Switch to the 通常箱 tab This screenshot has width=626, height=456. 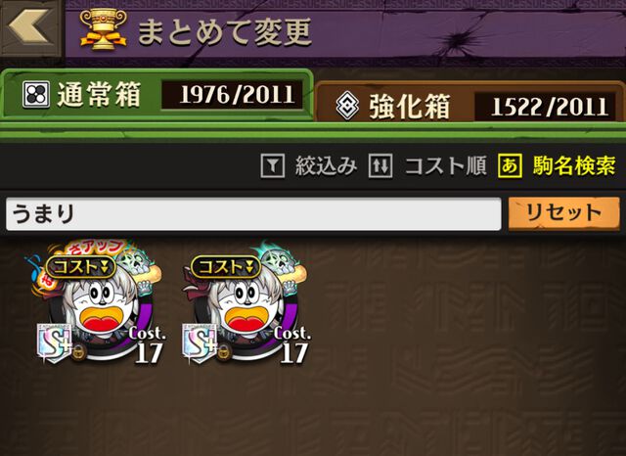tap(156, 95)
